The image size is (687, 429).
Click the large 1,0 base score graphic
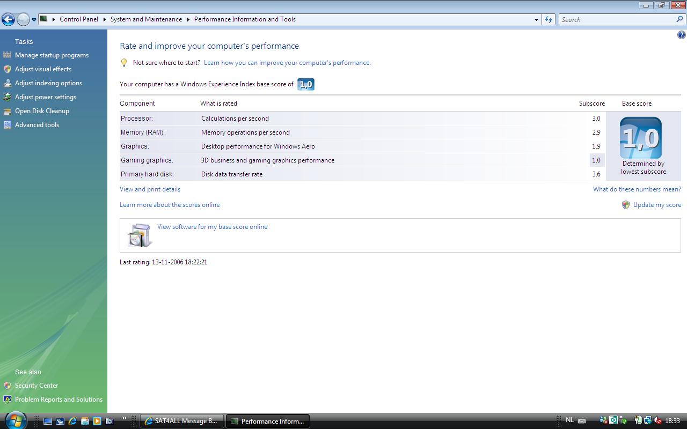(x=641, y=138)
